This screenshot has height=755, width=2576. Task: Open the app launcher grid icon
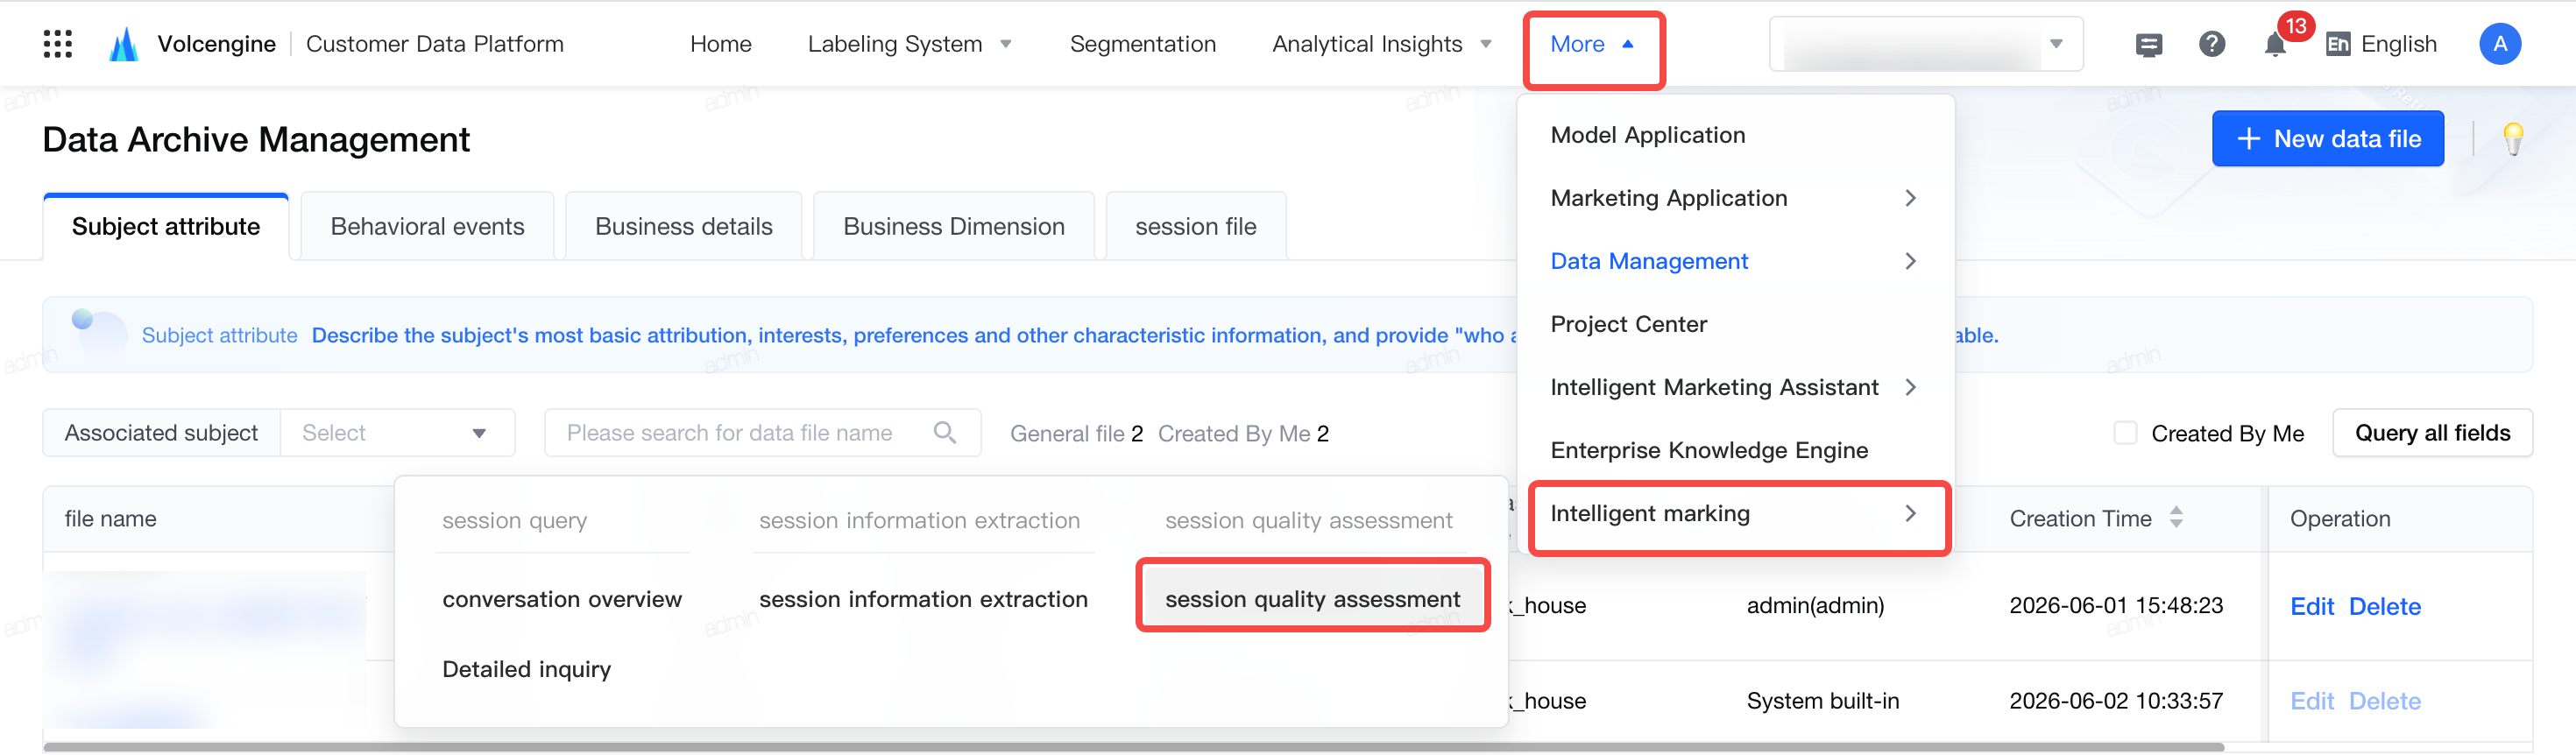click(x=58, y=44)
